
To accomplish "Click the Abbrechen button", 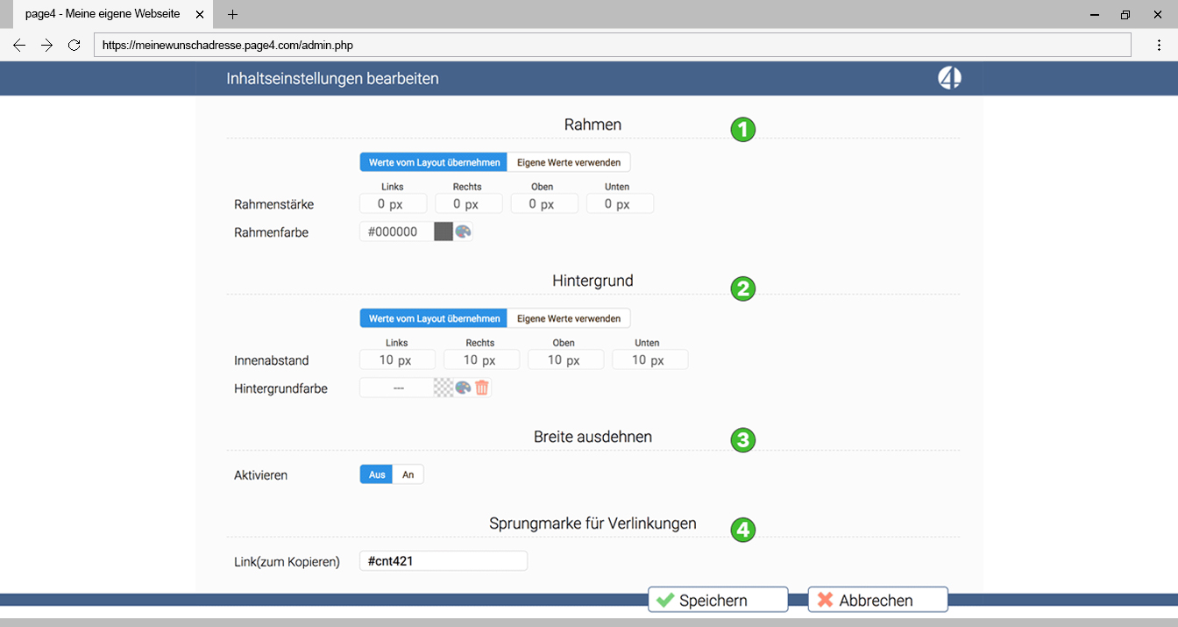I will click(877, 600).
